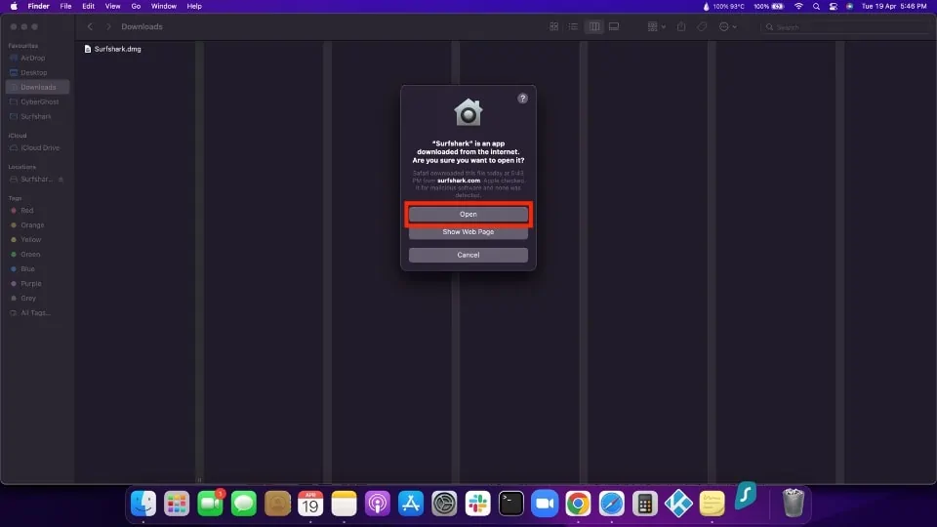Eject the Surfshark volume under Locations
The height and width of the screenshot is (527, 937).
pos(61,180)
